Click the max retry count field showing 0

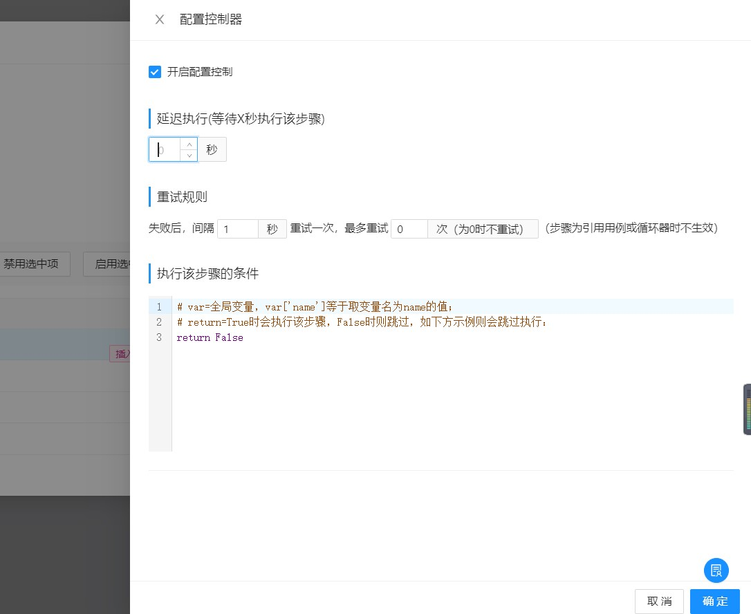pyautogui.click(x=408, y=228)
